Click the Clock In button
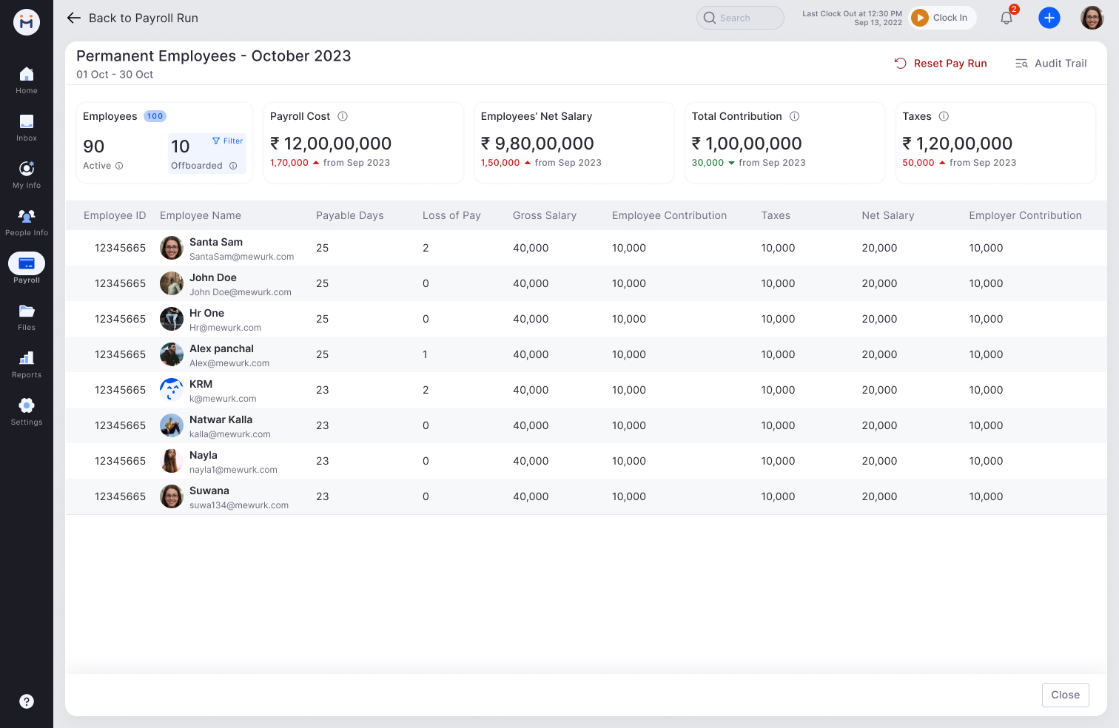 (x=942, y=17)
